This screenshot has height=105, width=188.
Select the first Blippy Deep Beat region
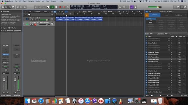61,19
